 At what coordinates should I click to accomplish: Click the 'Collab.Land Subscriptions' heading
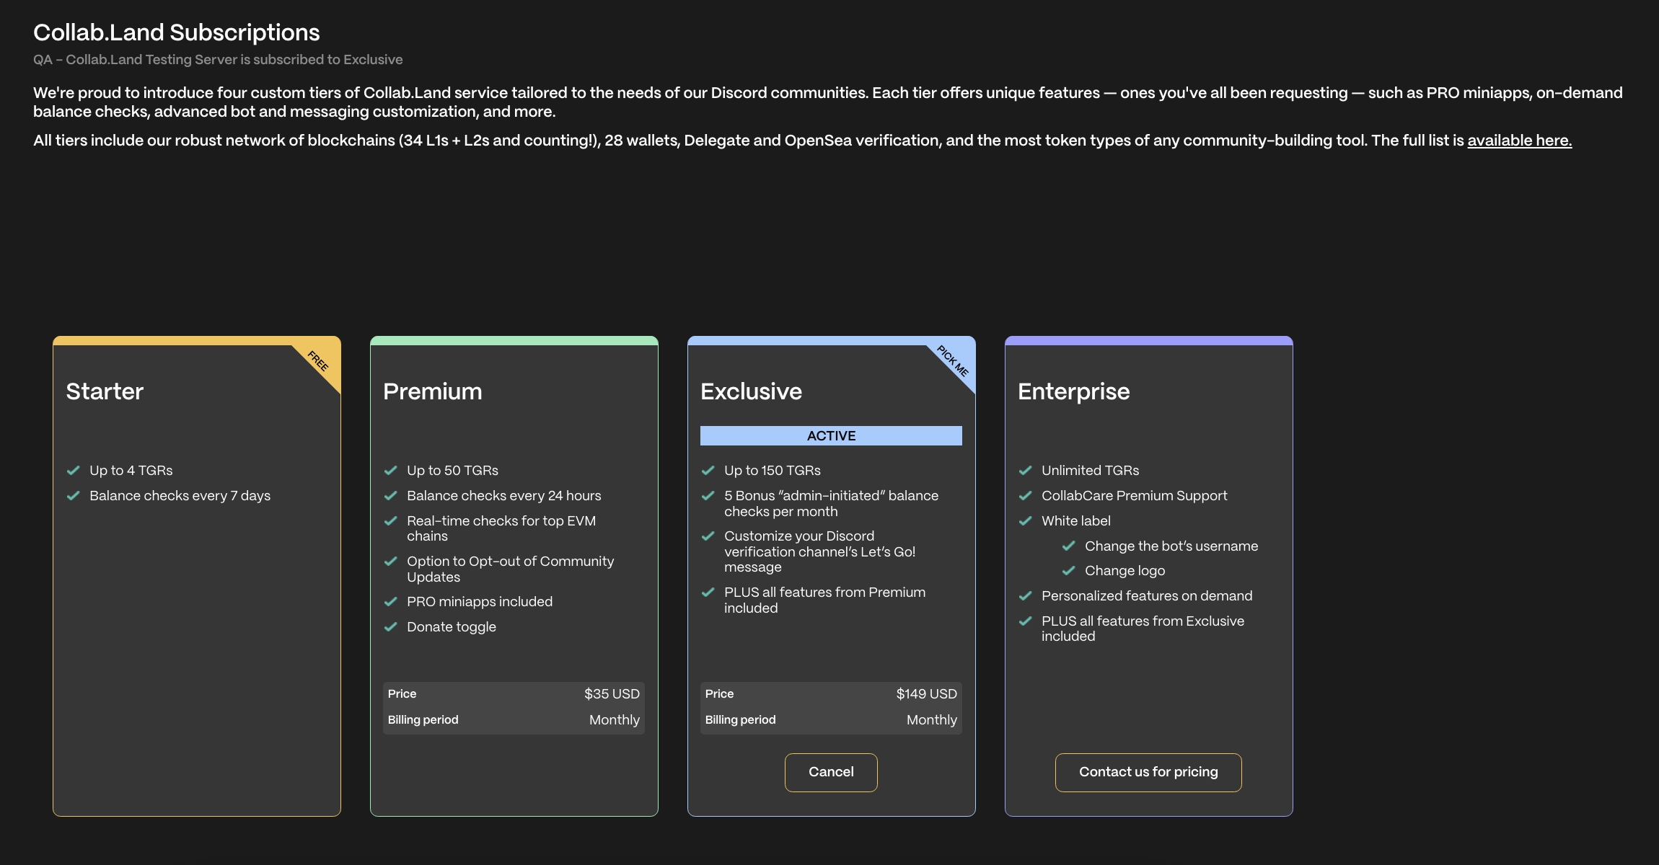point(177,32)
